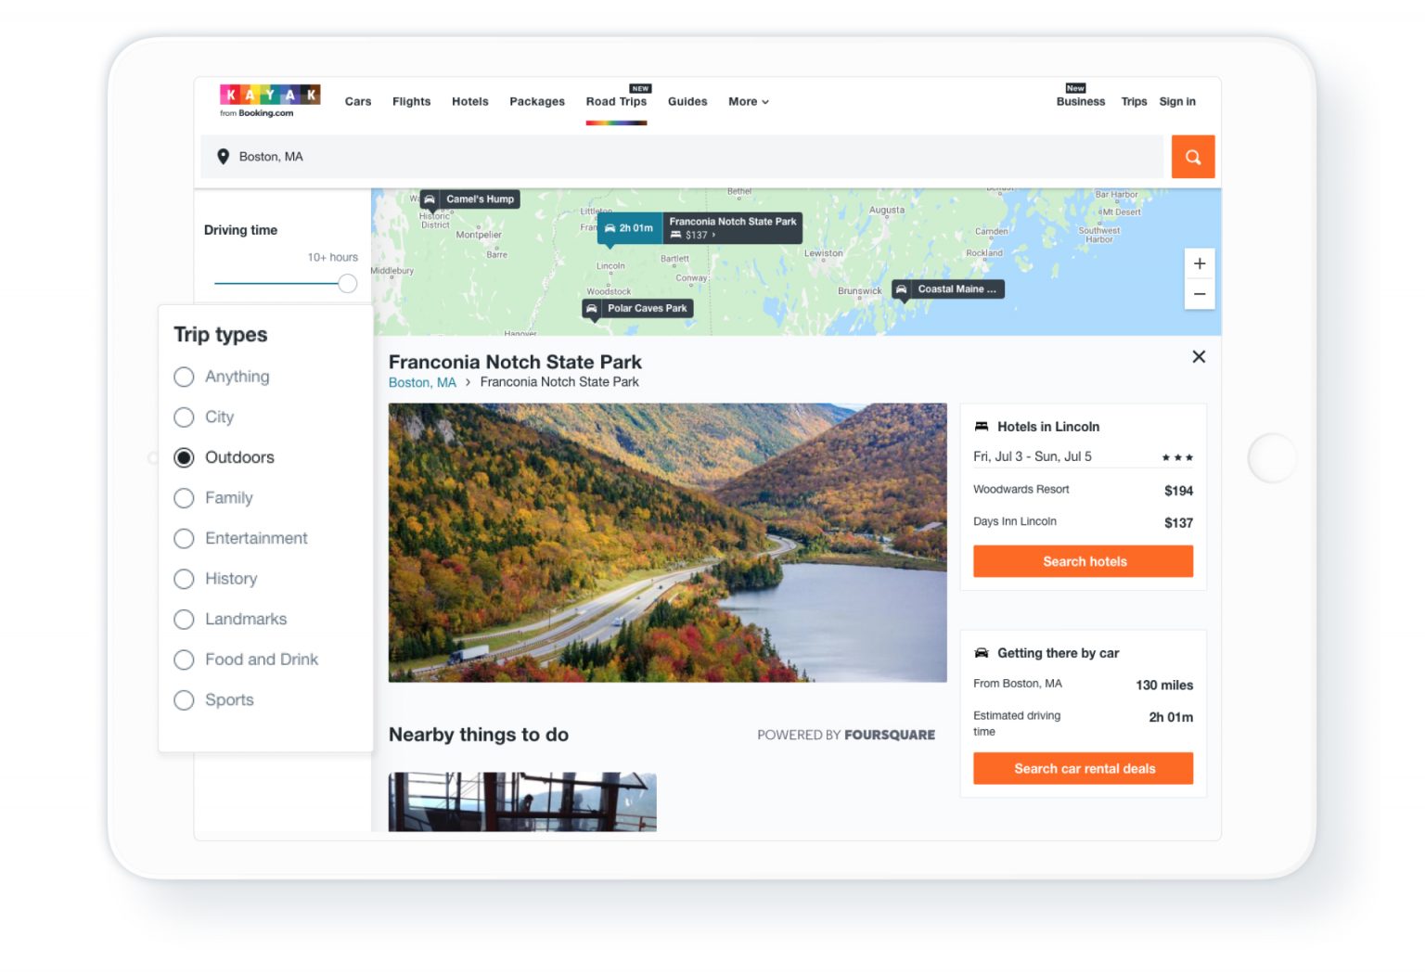
Task: Click the Coastal Maine map marker
Action: pyautogui.click(x=947, y=288)
